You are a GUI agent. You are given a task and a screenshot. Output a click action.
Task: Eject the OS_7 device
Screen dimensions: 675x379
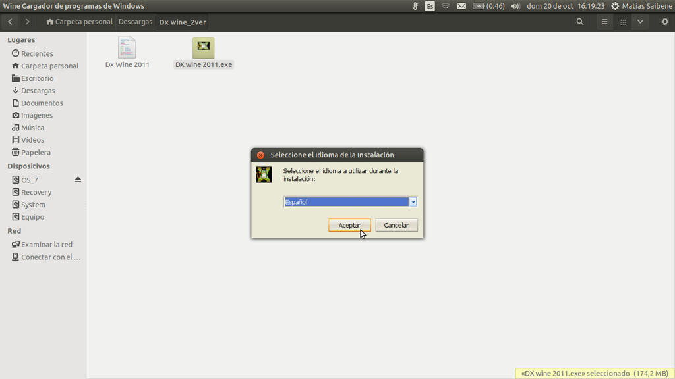[x=78, y=180]
